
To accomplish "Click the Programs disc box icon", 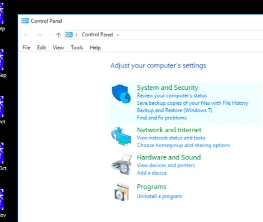I will pyautogui.click(x=121, y=192).
